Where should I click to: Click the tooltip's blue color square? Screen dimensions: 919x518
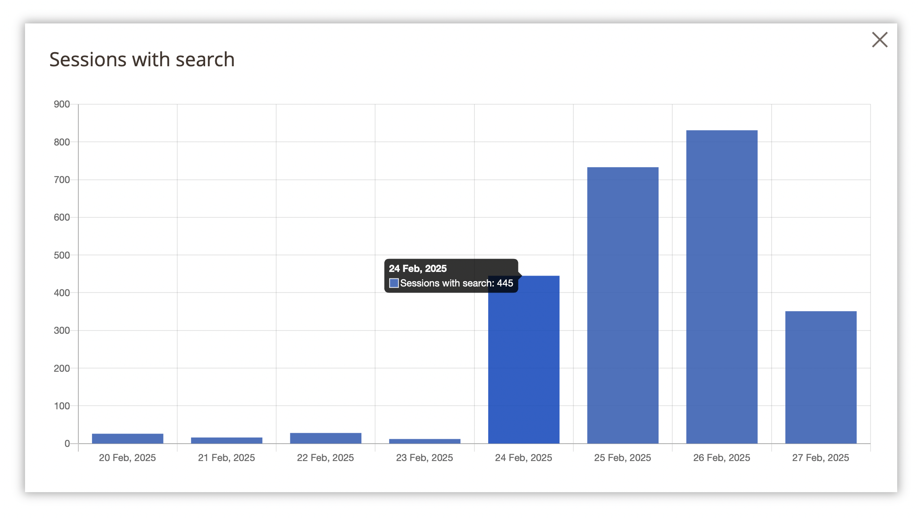pyautogui.click(x=394, y=283)
